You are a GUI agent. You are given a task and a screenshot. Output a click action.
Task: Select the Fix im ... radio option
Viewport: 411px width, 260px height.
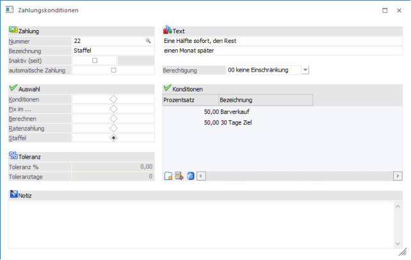[113, 109]
